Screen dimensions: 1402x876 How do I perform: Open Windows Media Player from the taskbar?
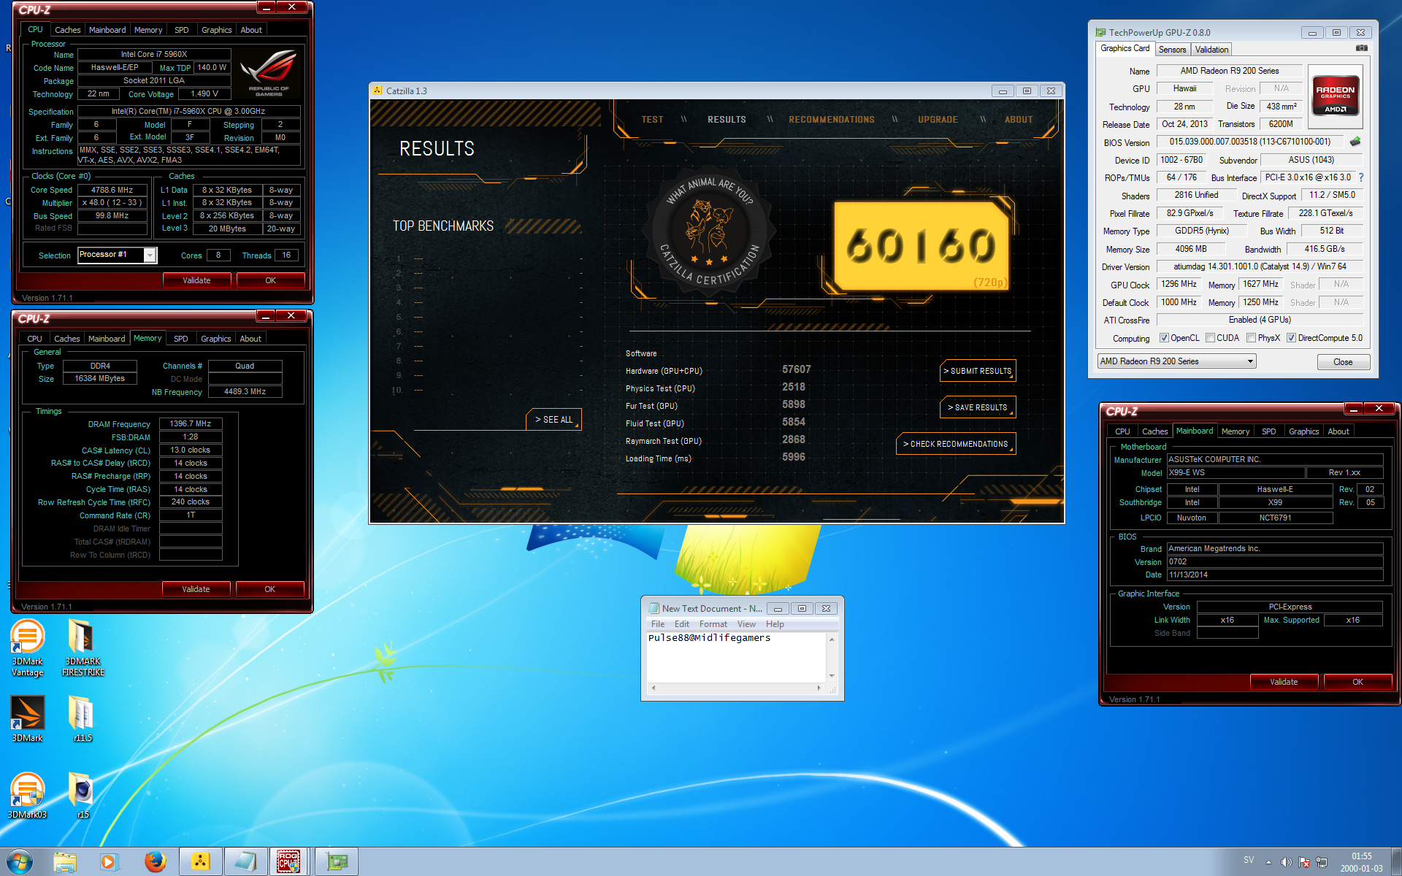coord(109,861)
